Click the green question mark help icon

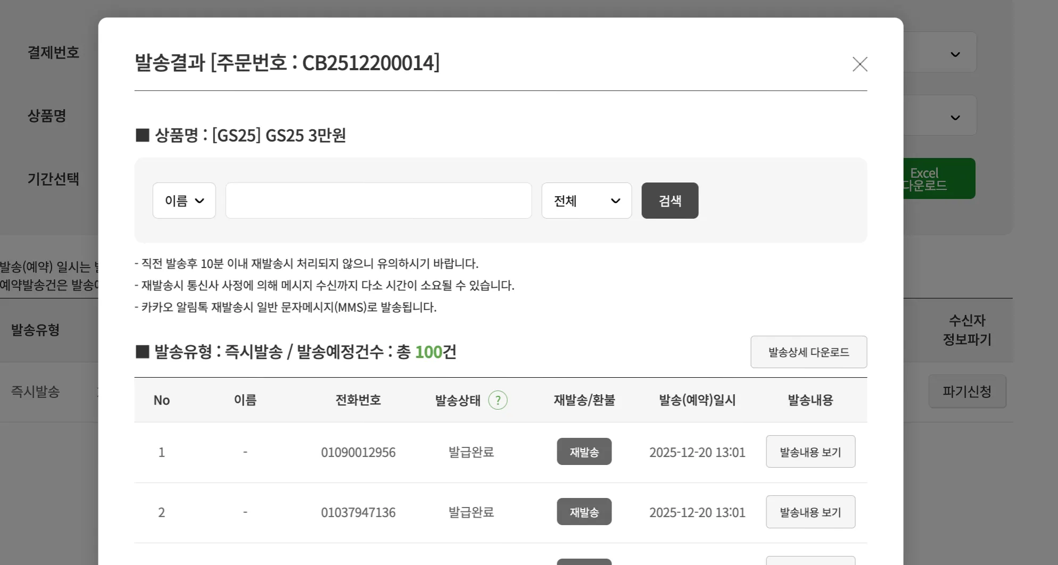[498, 400]
